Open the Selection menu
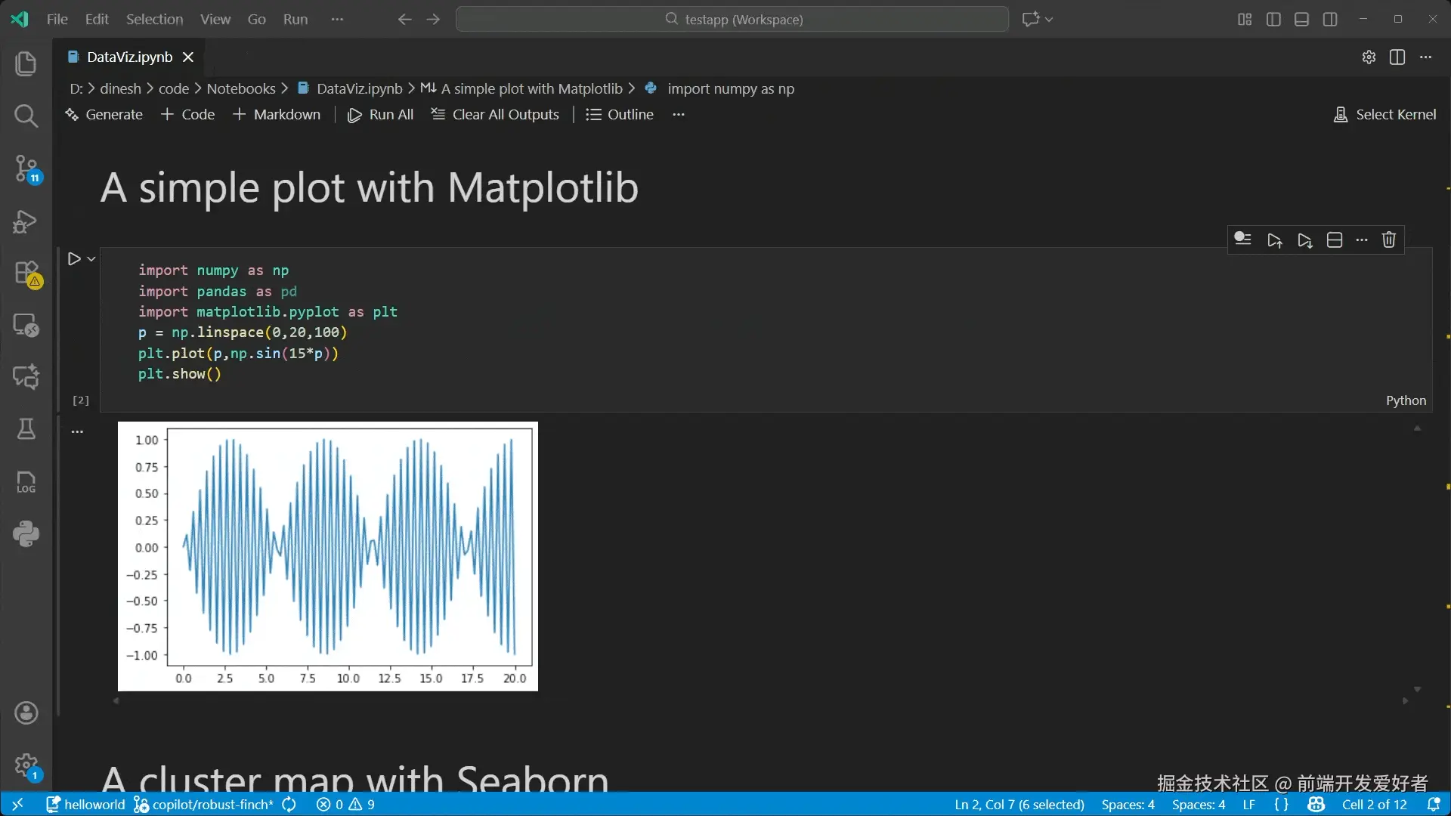Screen dimensions: 1451x816 (x=154, y=20)
